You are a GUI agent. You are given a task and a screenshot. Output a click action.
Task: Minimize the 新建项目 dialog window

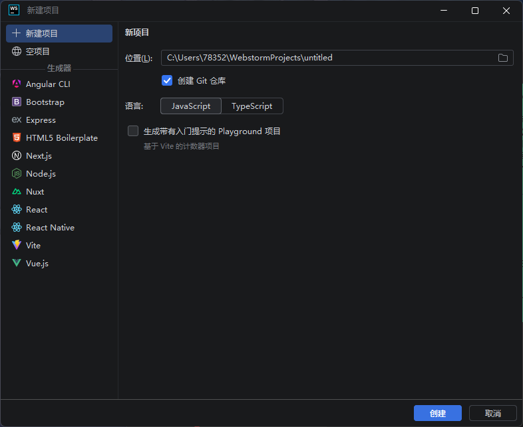pyautogui.click(x=444, y=11)
